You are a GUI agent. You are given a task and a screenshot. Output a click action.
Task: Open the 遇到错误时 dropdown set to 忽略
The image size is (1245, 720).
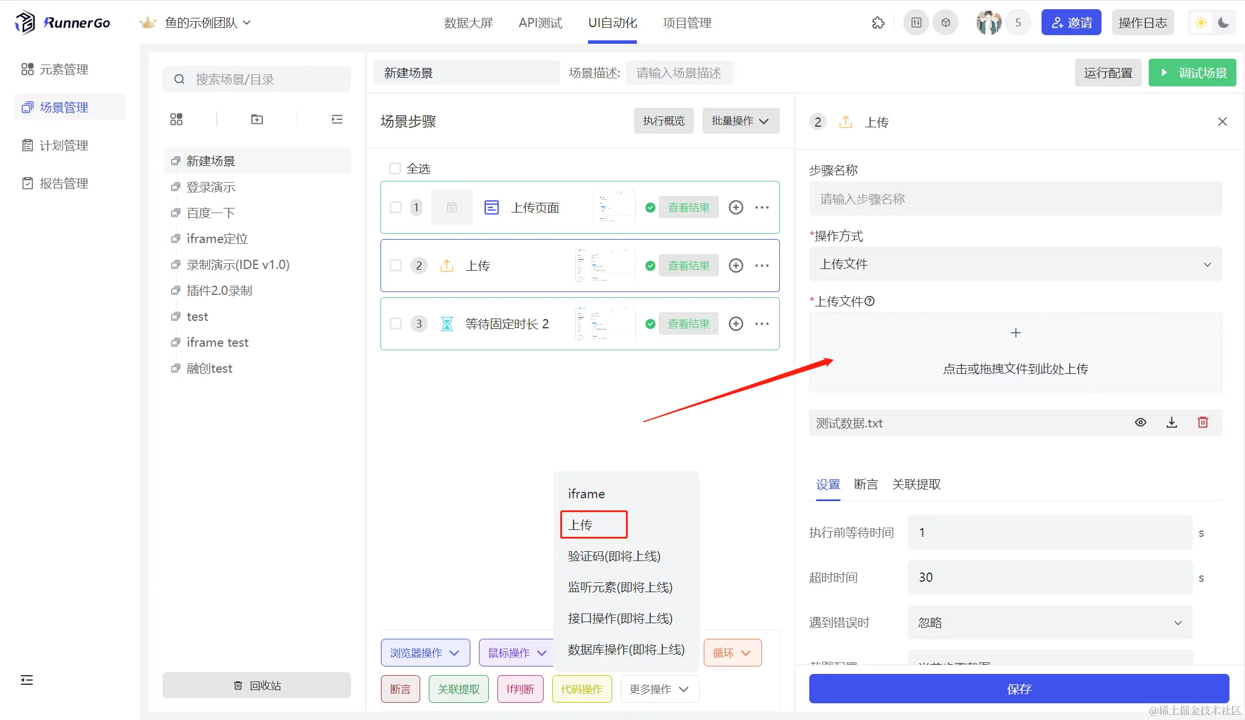point(1049,622)
